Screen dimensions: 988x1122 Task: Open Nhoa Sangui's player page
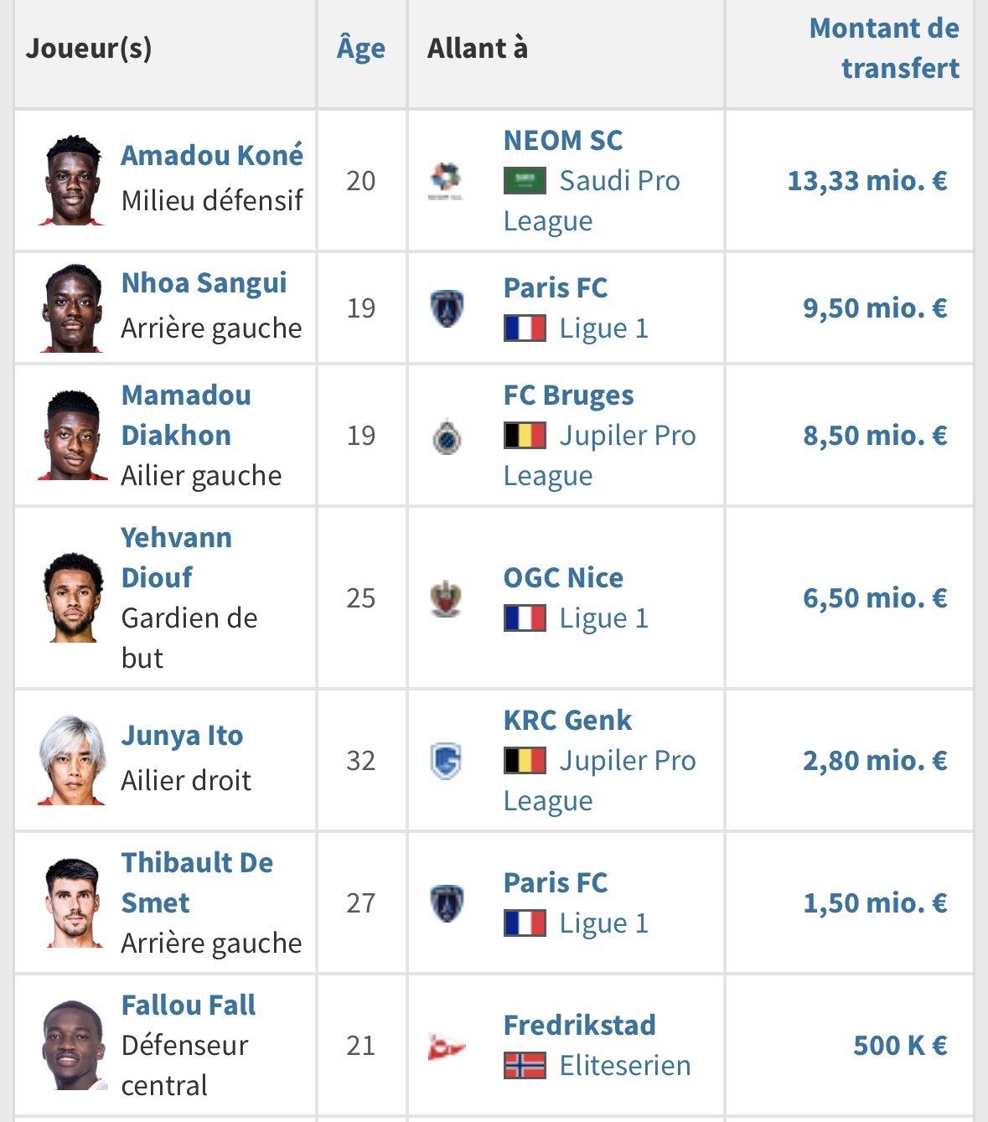coord(204,283)
